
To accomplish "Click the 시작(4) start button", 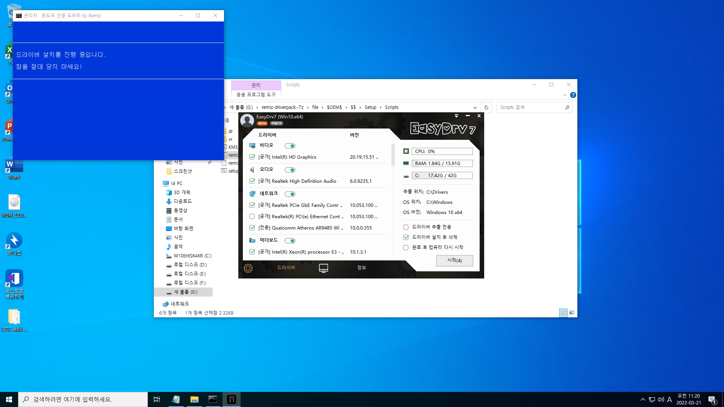I will coord(454,260).
